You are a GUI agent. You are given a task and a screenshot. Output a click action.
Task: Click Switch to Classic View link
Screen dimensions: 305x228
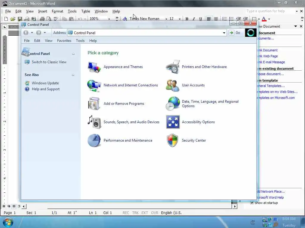click(x=49, y=62)
